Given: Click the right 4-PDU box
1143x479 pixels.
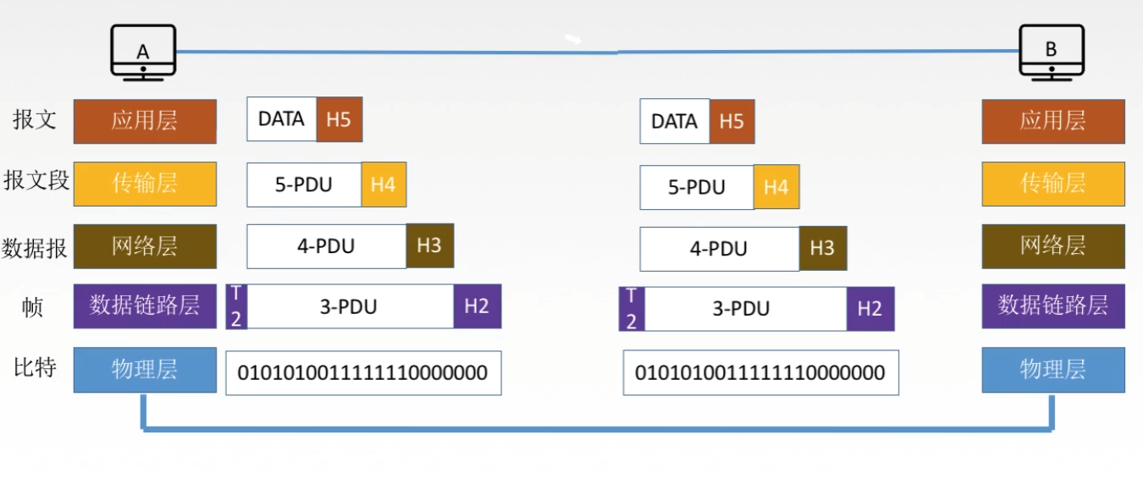Looking at the screenshot, I should pyautogui.click(x=720, y=249).
